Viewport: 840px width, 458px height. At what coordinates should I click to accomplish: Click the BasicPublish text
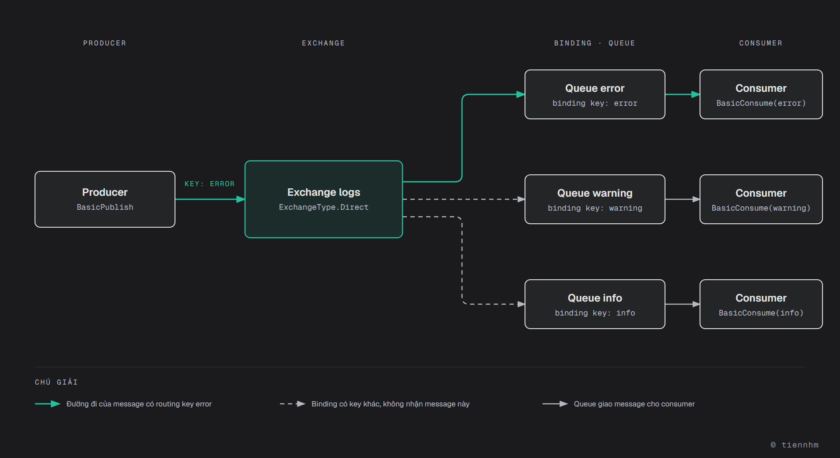tap(105, 207)
